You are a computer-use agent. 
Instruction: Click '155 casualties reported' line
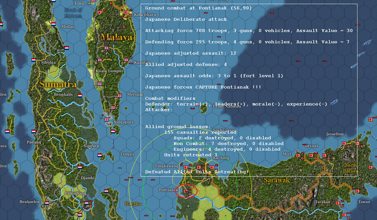(x=200, y=132)
